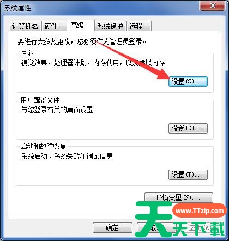This screenshot has width=229, height=241.
Task: Open user profile 设置(E) button
Action: click(188, 128)
